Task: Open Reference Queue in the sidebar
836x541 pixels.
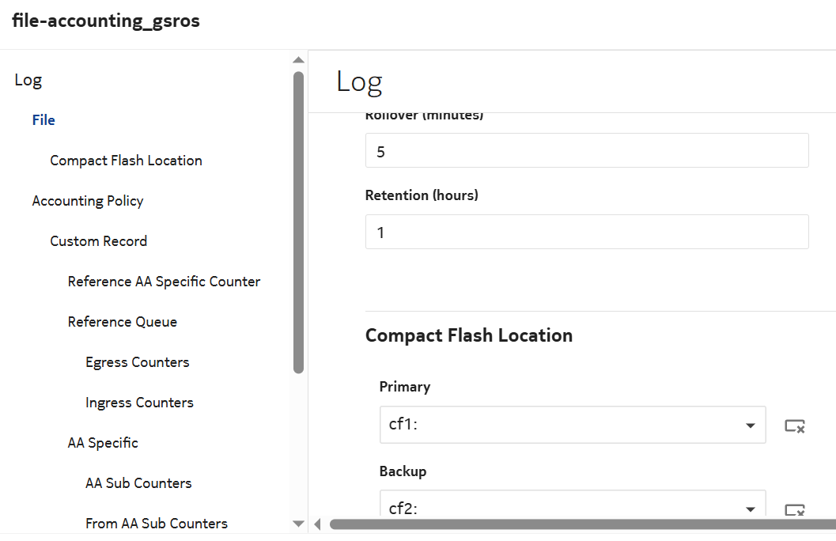Action: coord(122,321)
